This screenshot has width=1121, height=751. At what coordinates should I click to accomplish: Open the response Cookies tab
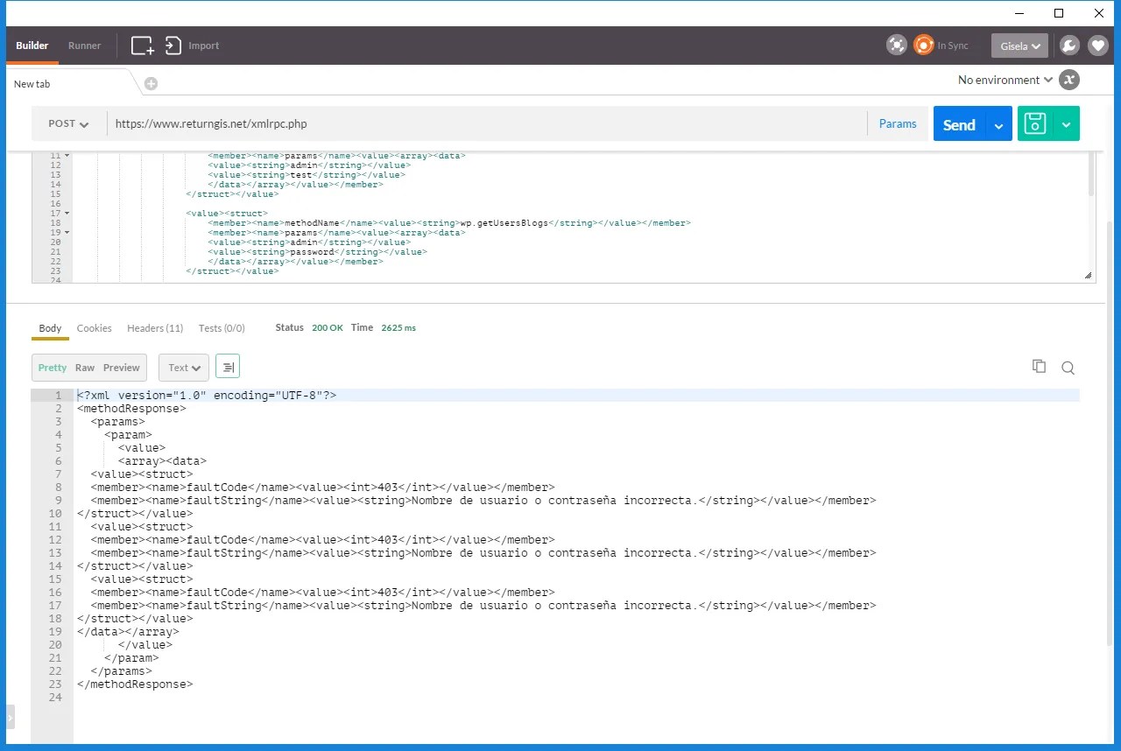coord(94,328)
